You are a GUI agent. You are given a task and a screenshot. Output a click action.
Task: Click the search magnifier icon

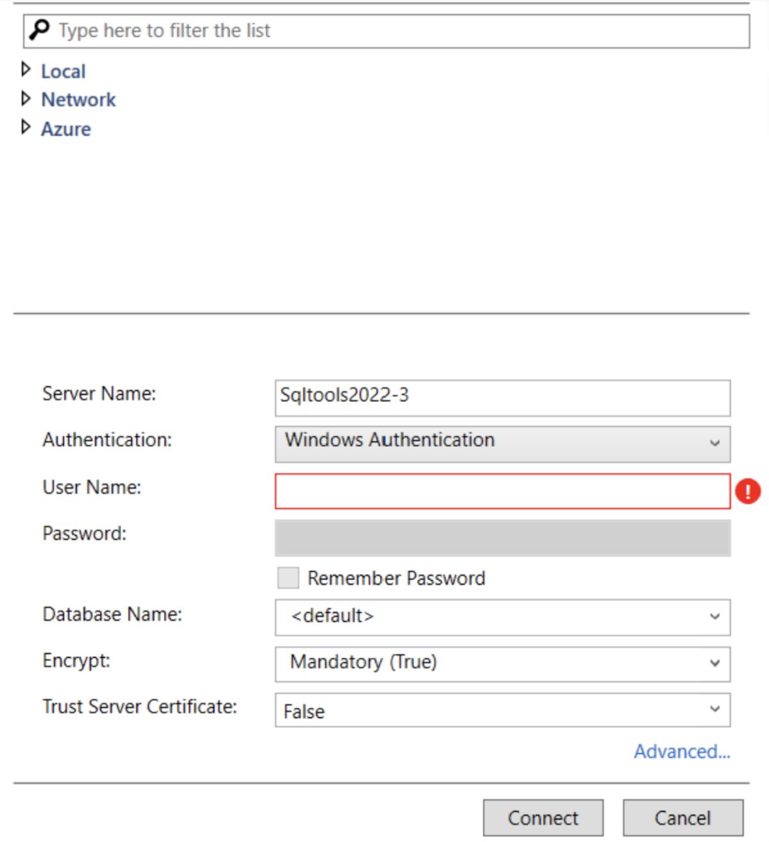click(x=39, y=29)
